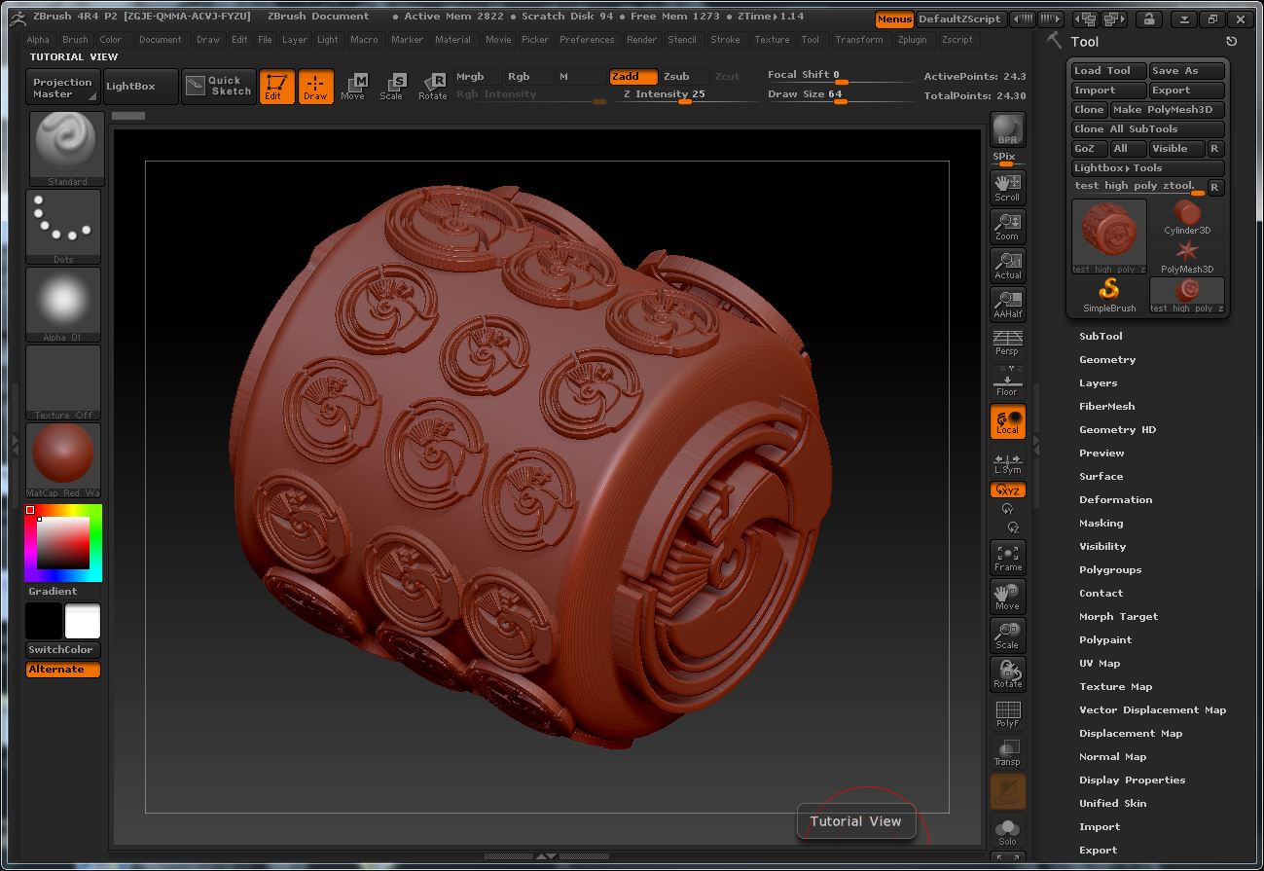Toggle Persp perspective mode
This screenshot has height=871, width=1264.
(1007, 344)
